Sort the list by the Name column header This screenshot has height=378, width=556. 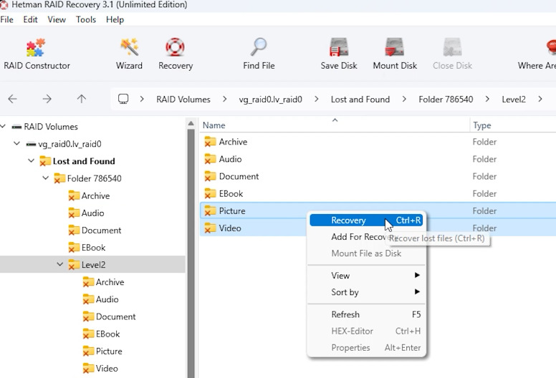[335, 125]
